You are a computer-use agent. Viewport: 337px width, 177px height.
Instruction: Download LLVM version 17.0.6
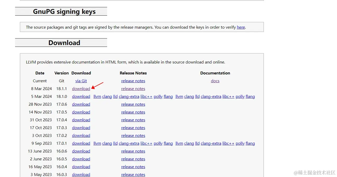point(81,104)
